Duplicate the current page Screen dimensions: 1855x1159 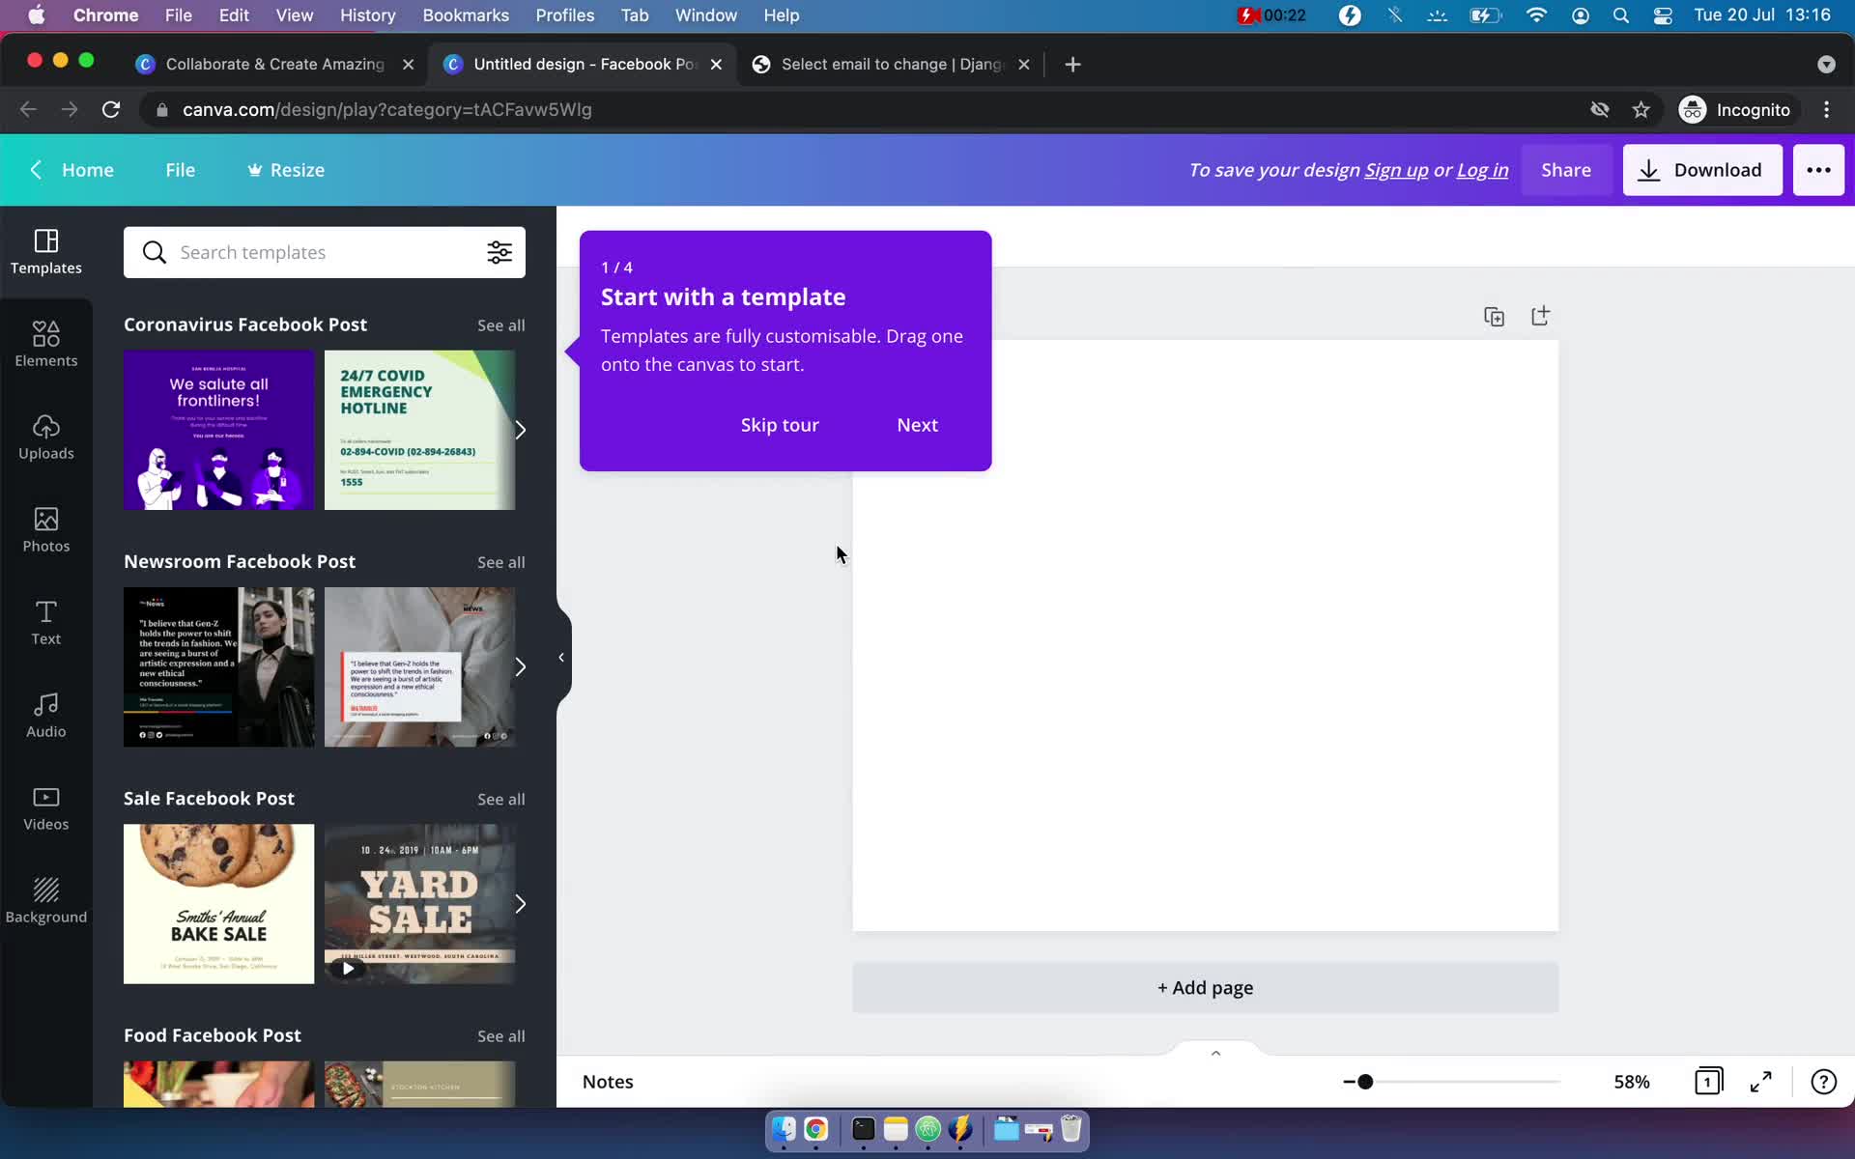coord(1494,316)
